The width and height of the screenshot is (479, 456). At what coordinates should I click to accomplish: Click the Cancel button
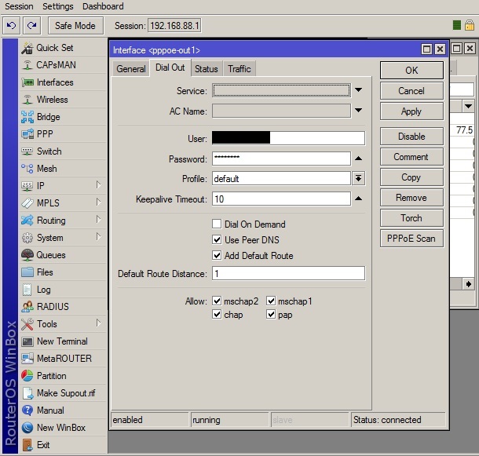point(411,91)
